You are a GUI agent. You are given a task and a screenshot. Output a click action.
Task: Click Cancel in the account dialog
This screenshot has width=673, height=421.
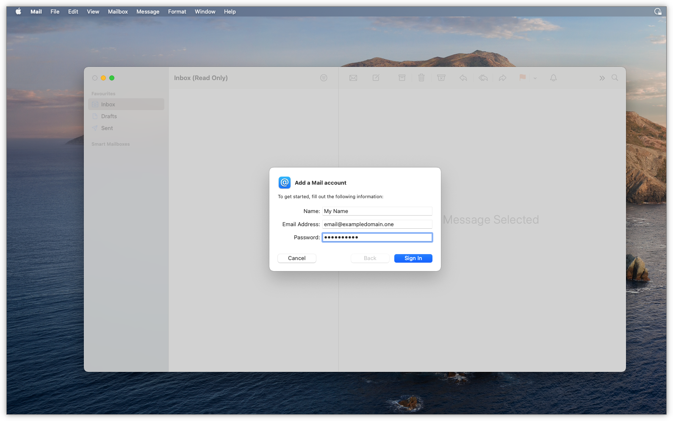pos(296,258)
